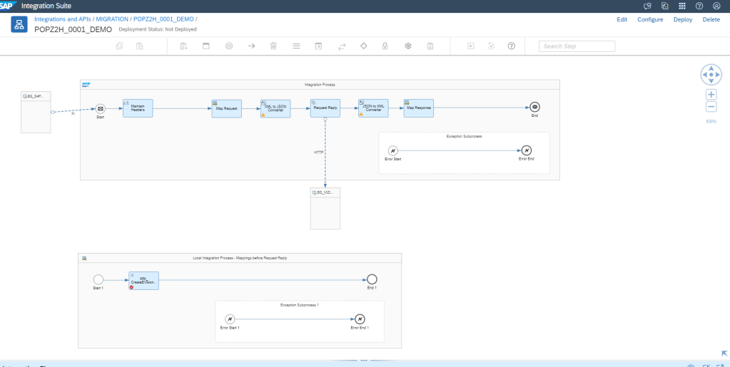The image size is (730, 367).
Task: Click the zoom in plus button
Action: coord(711,94)
